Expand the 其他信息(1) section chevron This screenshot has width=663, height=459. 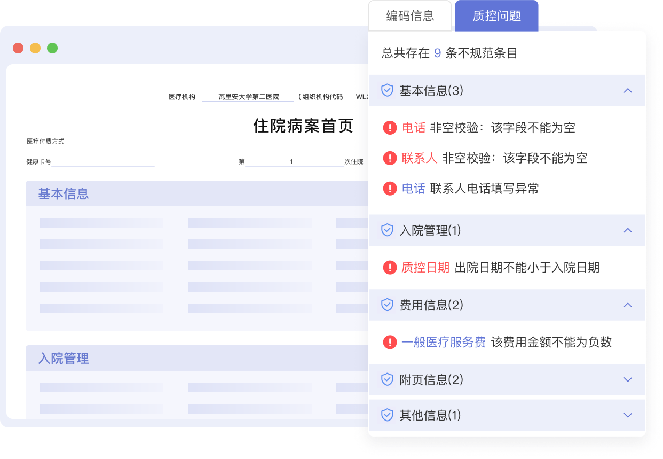628,415
